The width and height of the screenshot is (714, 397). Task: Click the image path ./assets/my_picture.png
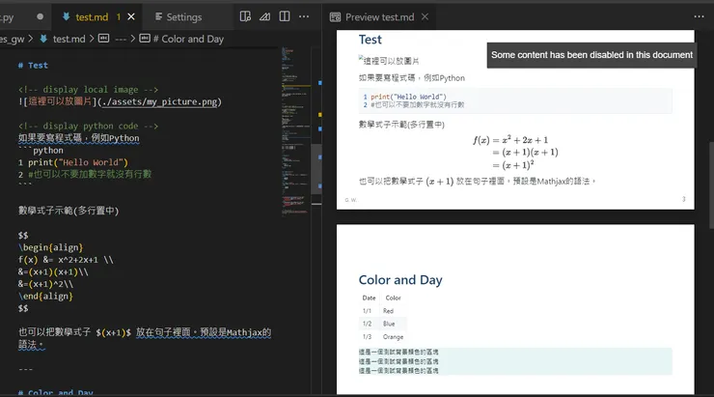point(160,101)
